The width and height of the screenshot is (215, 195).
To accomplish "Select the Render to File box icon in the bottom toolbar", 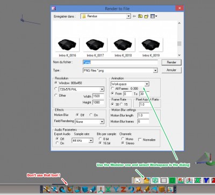I will pos(70,189).
